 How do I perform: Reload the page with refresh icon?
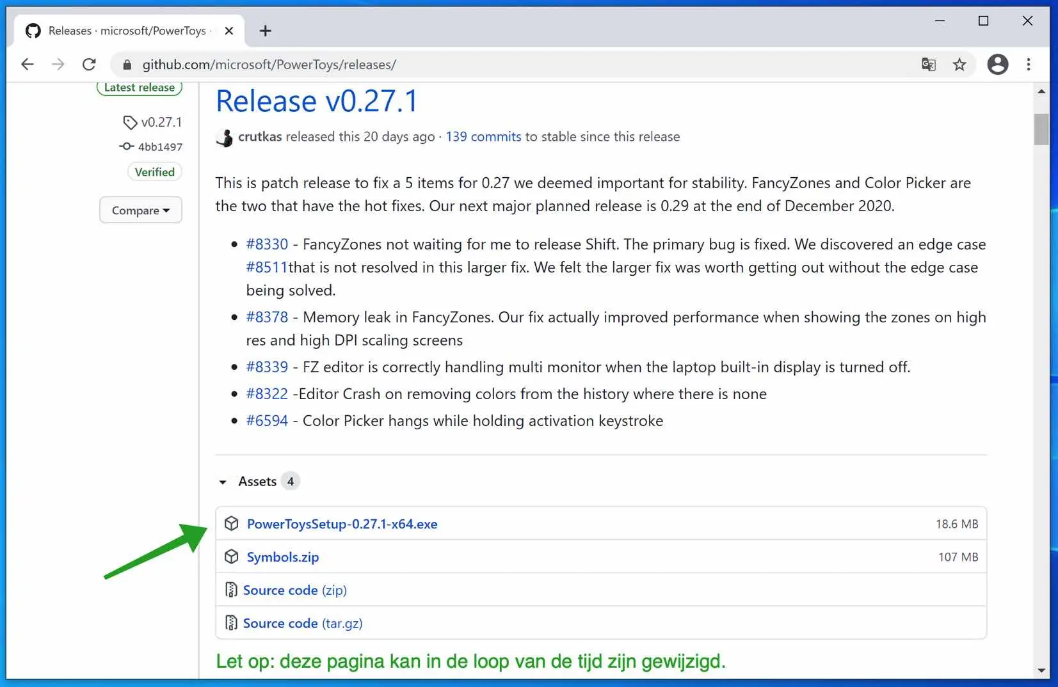[89, 64]
